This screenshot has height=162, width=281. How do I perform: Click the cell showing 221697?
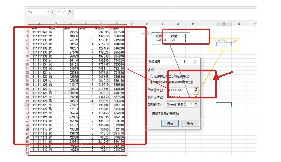[x=101, y=141]
